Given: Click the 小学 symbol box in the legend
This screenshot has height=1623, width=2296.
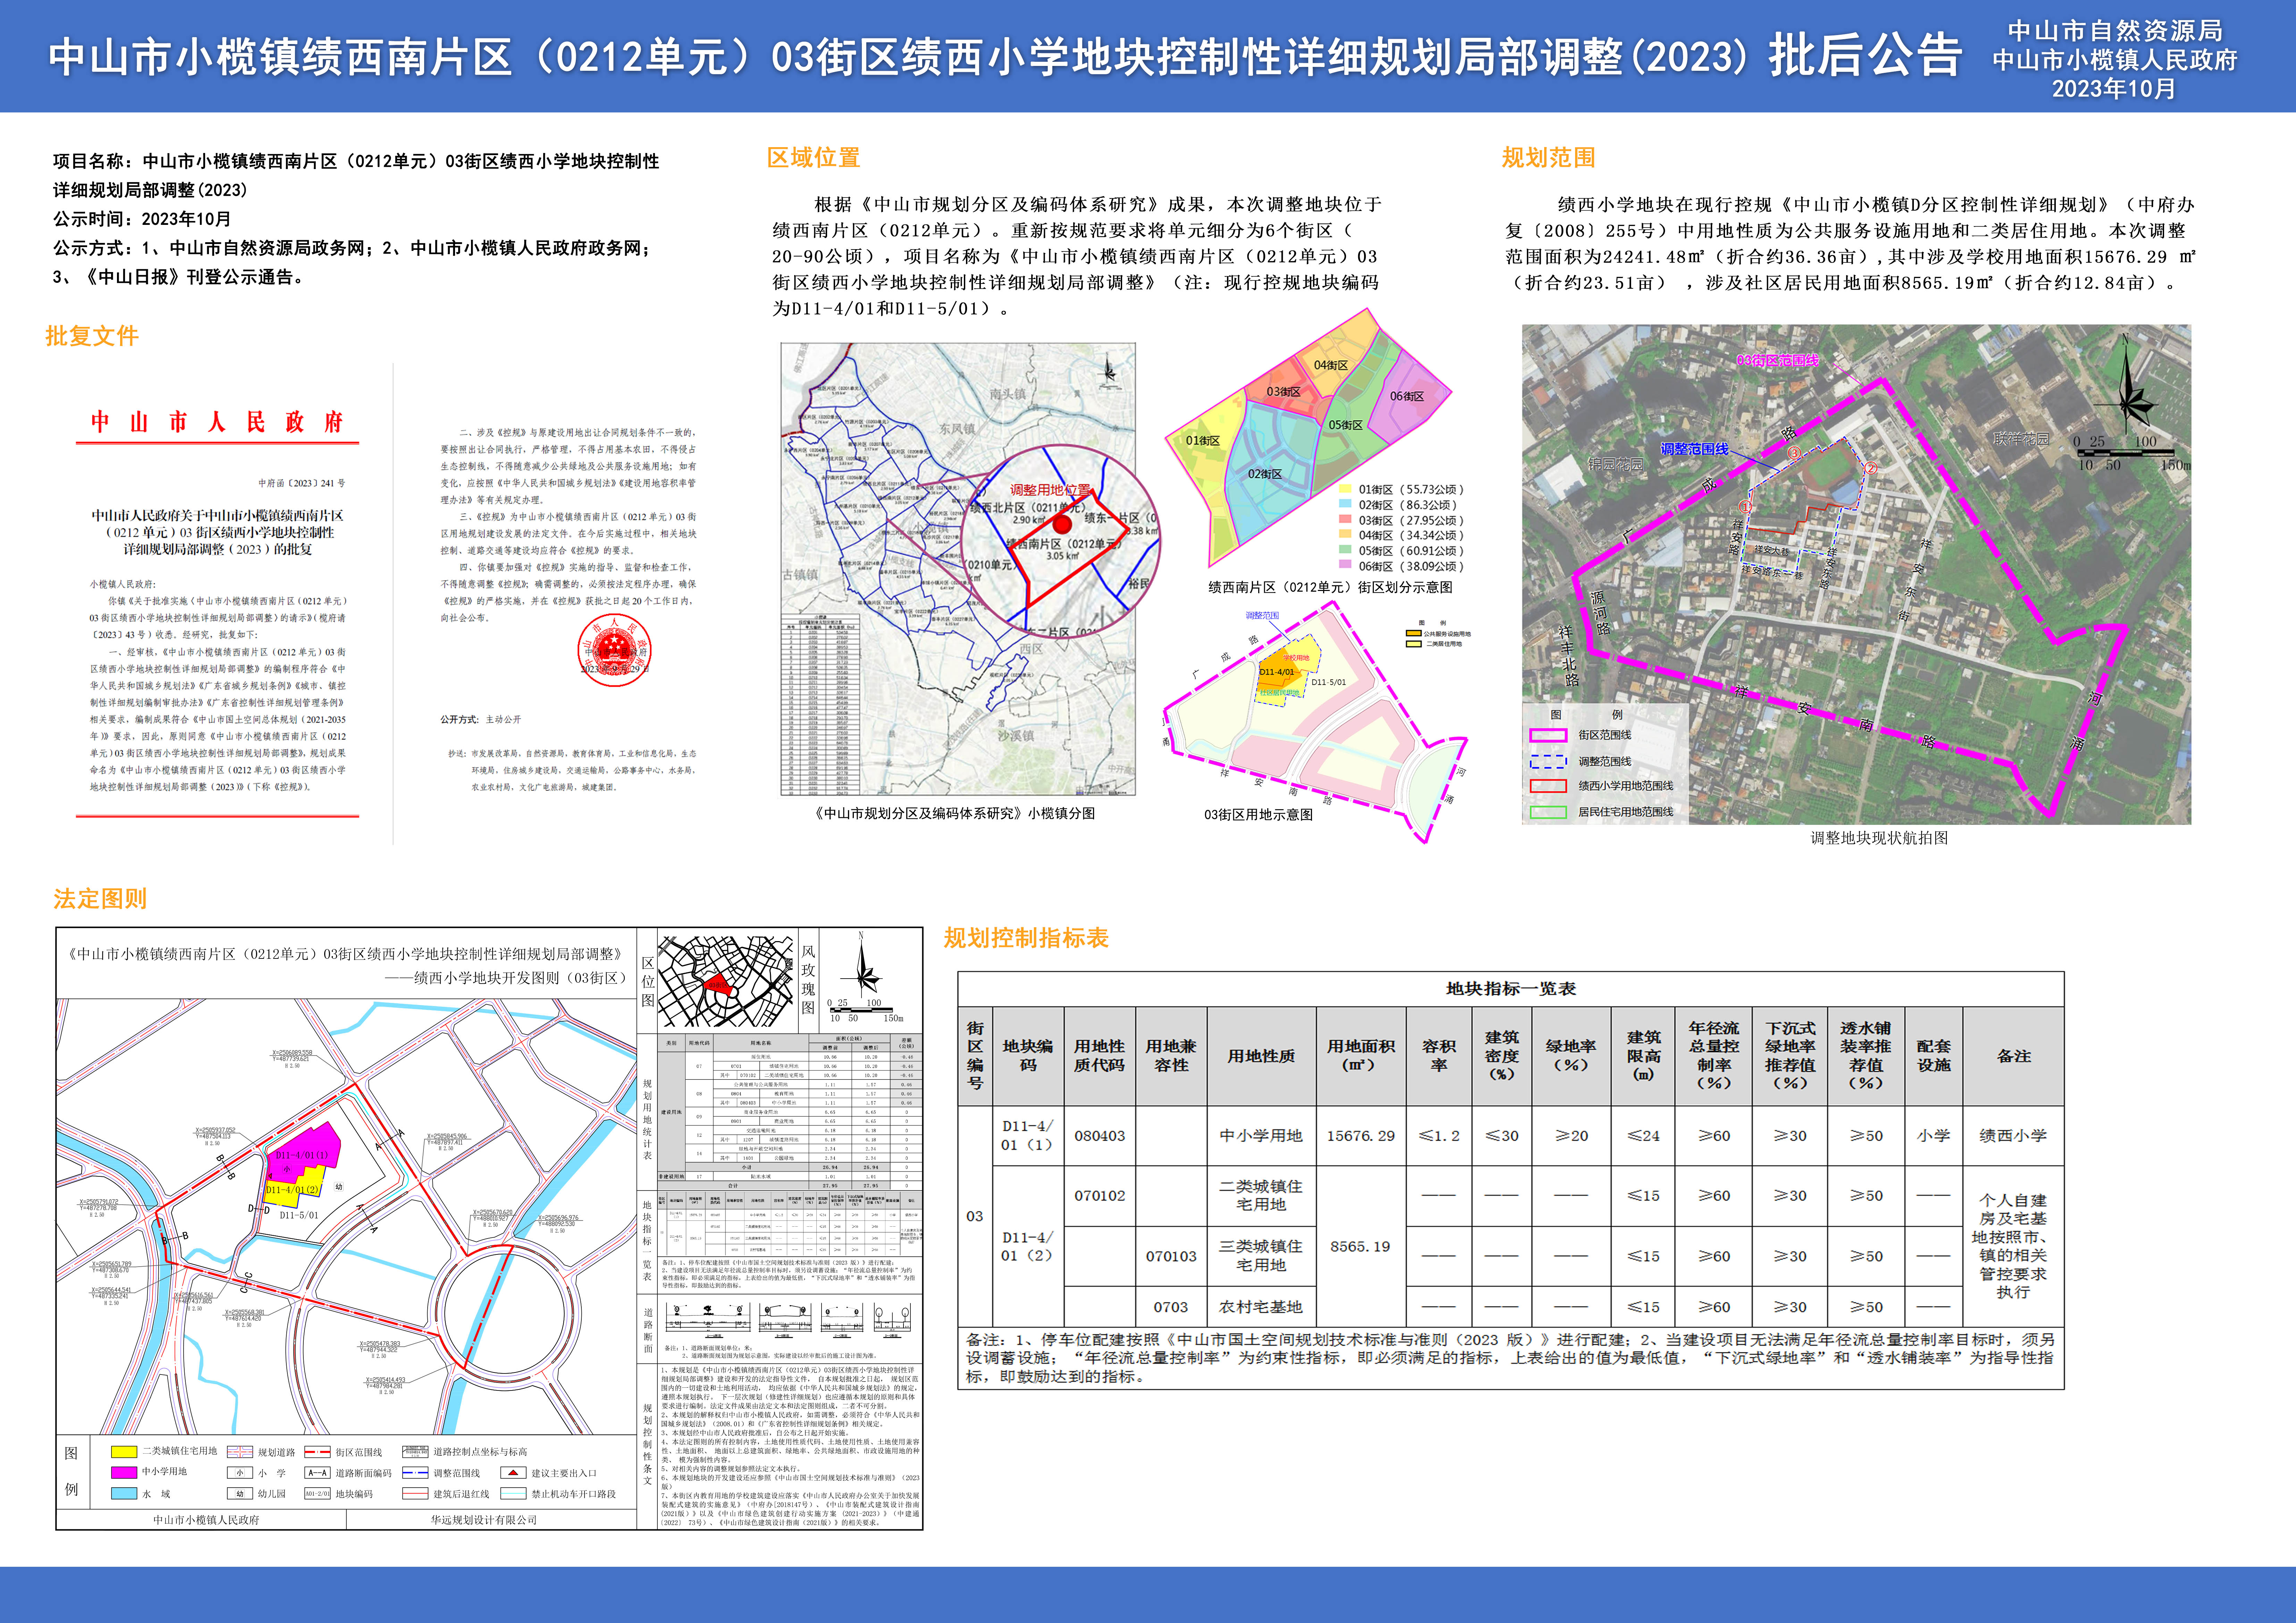Looking at the screenshot, I should click(x=240, y=1473).
